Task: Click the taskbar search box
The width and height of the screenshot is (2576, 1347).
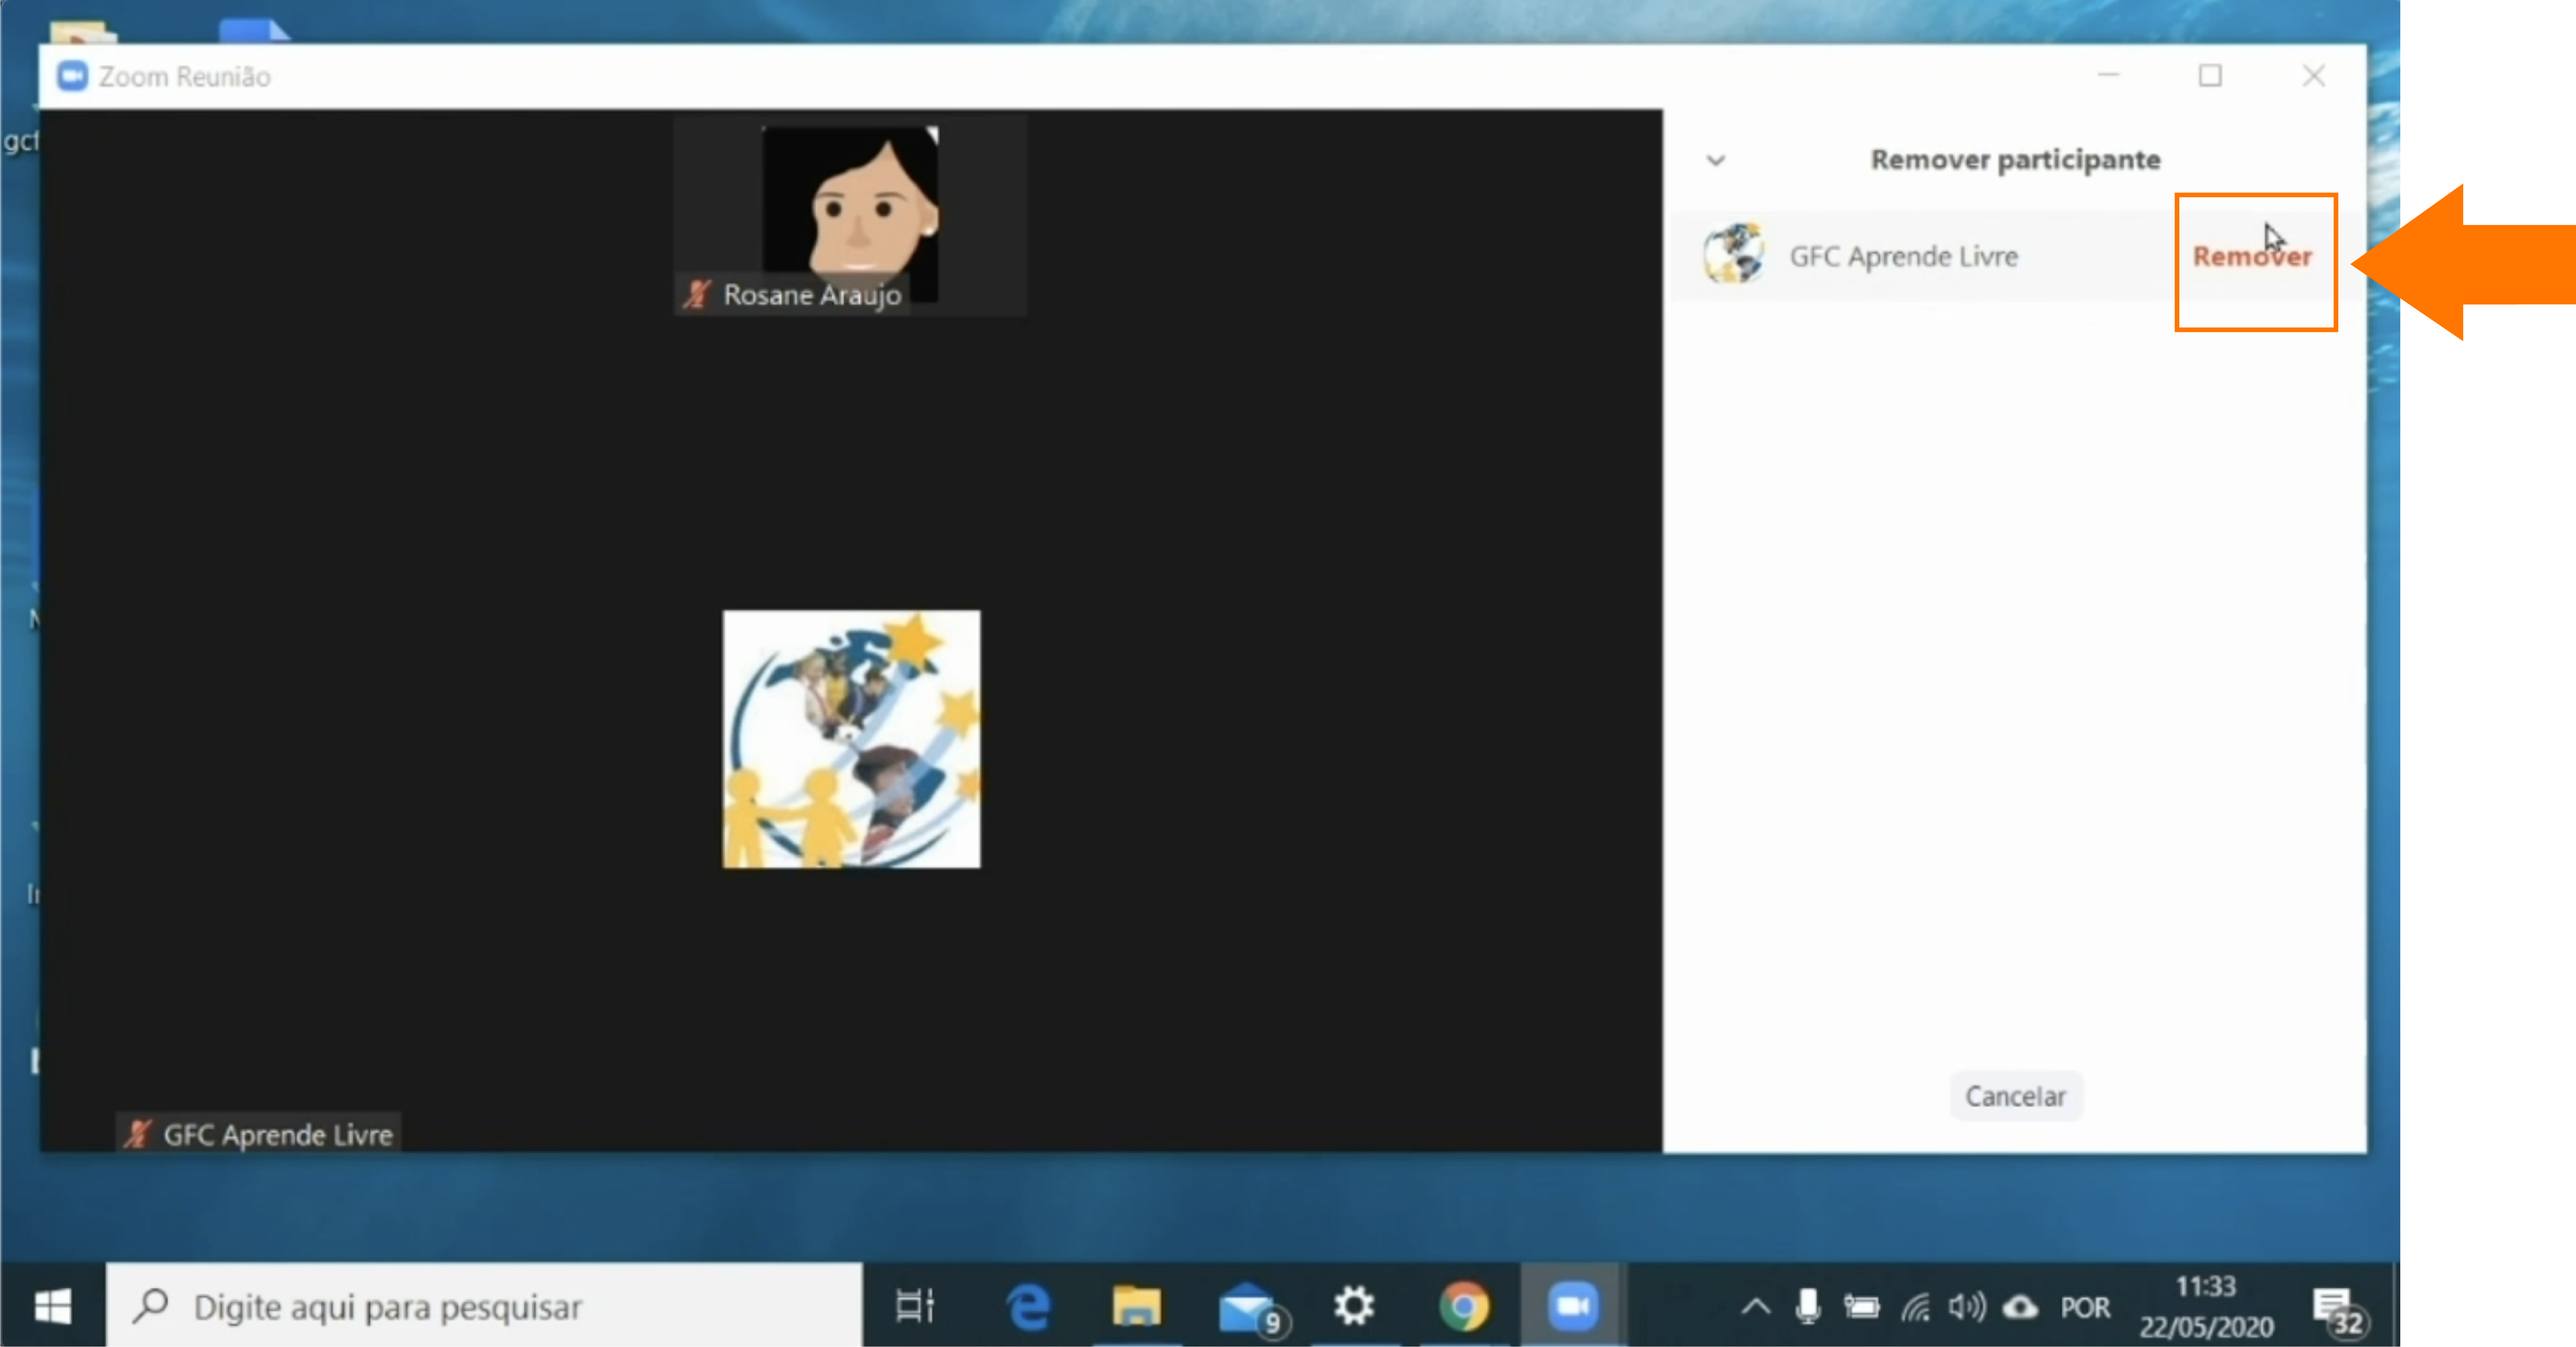Action: pyautogui.click(x=484, y=1306)
